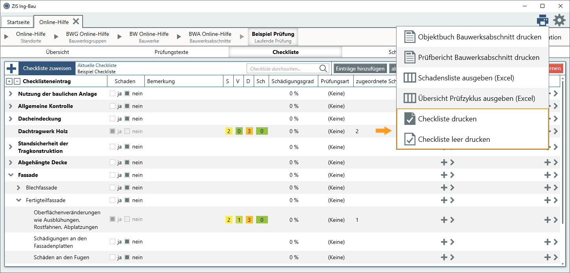The image size is (570, 273).
Task: Click the magnifier icon in checklist search
Action: pyautogui.click(x=323, y=69)
